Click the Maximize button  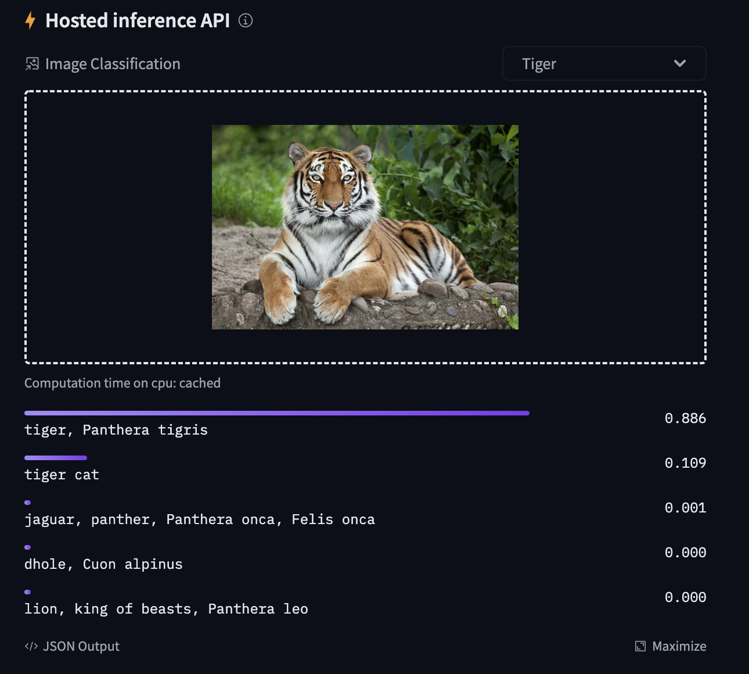pyautogui.click(x=679, y=646)
